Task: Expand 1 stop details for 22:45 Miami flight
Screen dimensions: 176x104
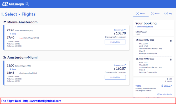Action: tap(13, 34)
